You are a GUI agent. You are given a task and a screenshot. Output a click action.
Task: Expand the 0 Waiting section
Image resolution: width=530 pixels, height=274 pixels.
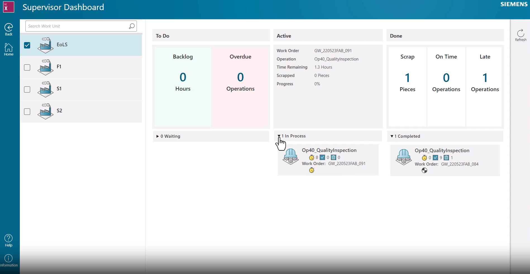click(x=158, y=136)
